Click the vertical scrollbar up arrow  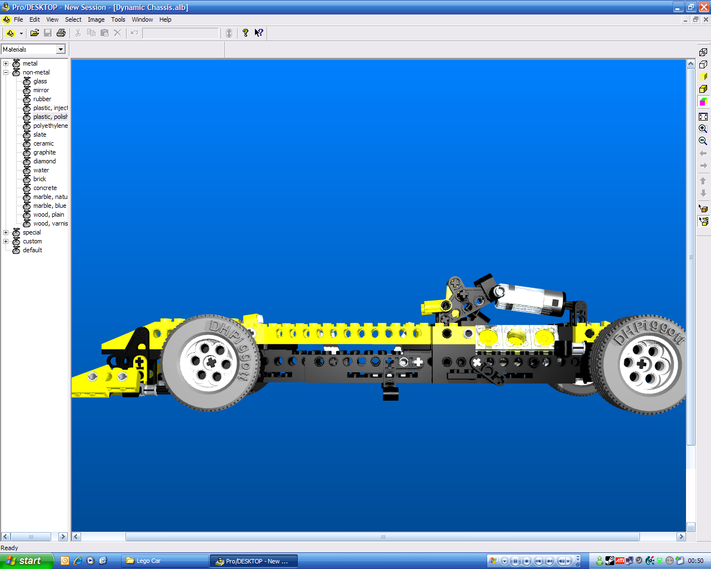(x=691, y=63)
